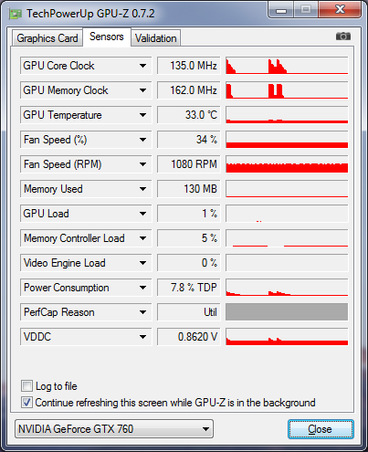The width and height of the screenshot is (368, 452).
Task: Open the GPU Core Clock dropdown arrow
Action: tap(142, 66)
